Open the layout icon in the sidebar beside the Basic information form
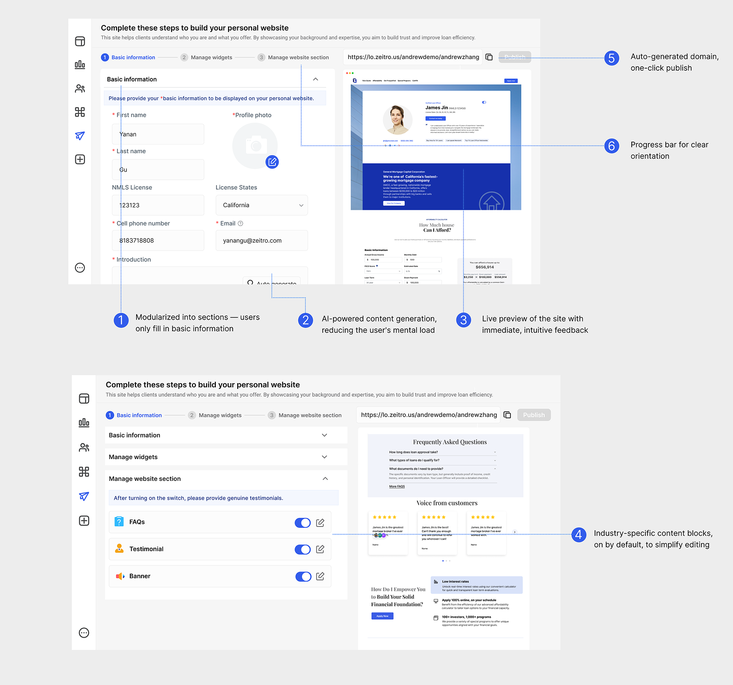733x685 pixels. pyautogui.click(x=80, y=41)
